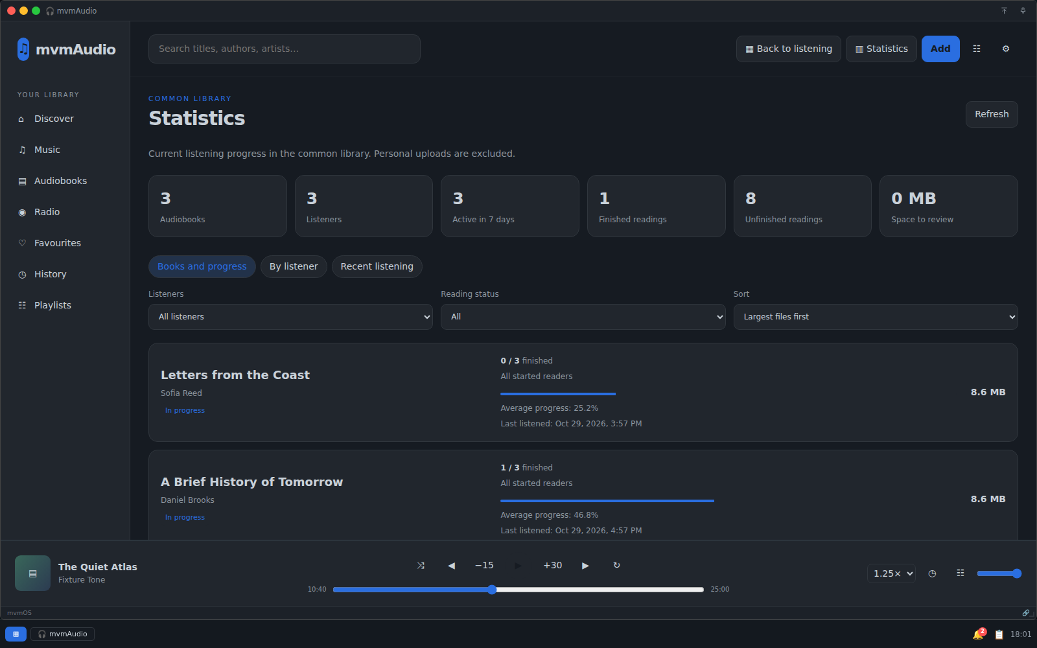Open the Discover sidebar item
The width and height of the screenshot is (1037, 648).
(65, 119)
